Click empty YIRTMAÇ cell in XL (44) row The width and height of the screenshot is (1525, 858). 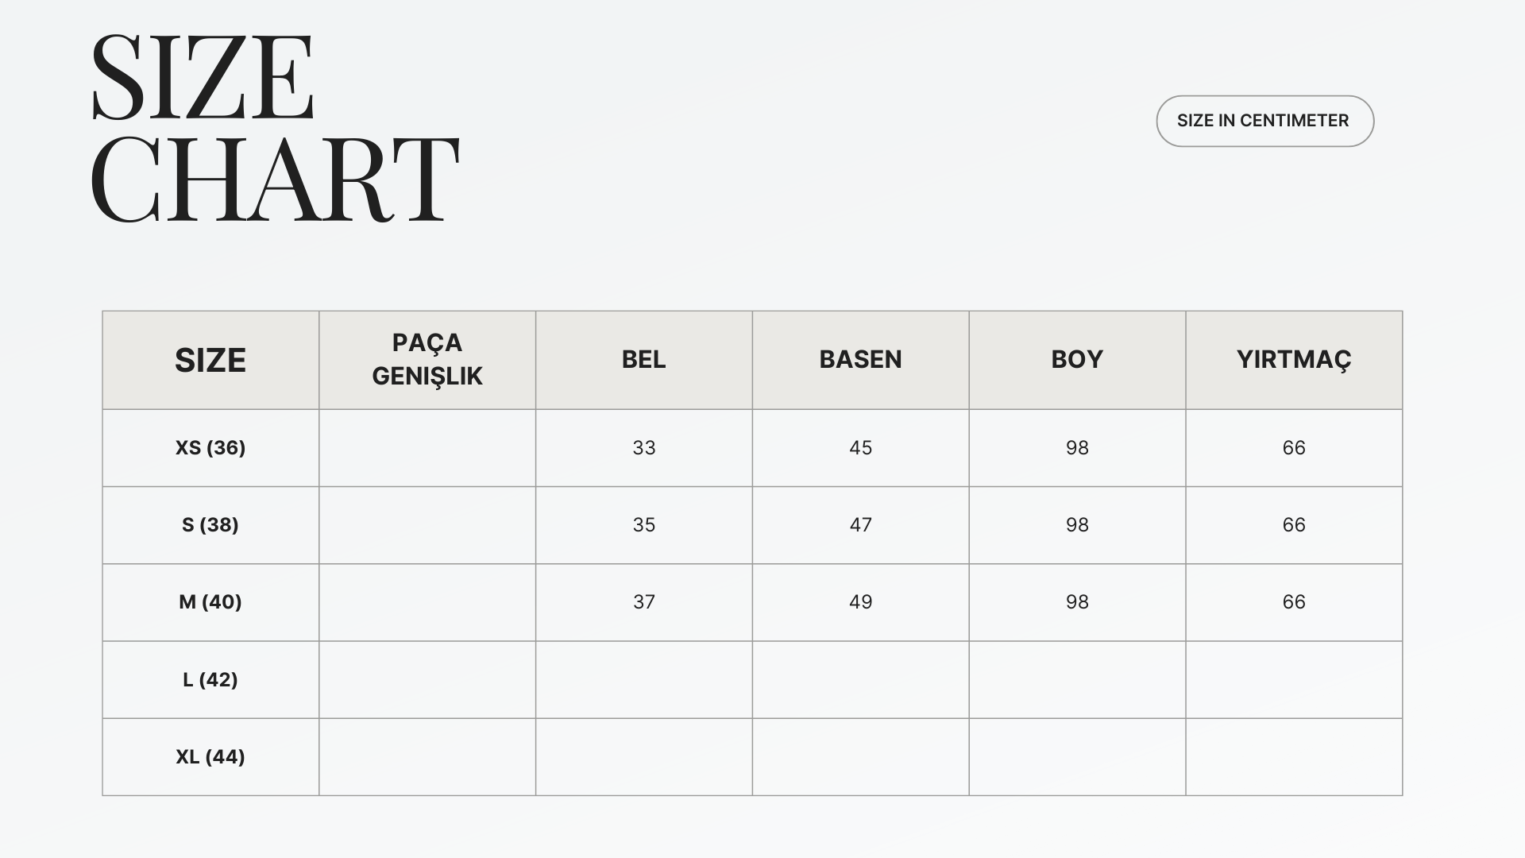(x=1294, y=757)
